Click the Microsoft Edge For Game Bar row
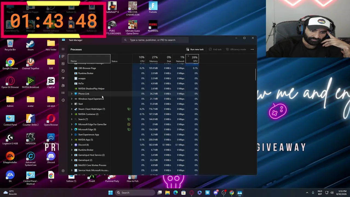The height and width of the screenshot is (197, 350). click(x=133, y=124)
